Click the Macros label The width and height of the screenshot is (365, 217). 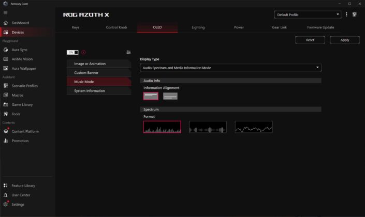click(x=18, y=95)
